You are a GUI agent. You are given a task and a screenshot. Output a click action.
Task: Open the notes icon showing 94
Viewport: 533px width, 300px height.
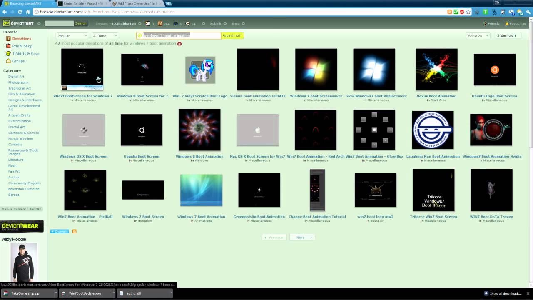187,24
